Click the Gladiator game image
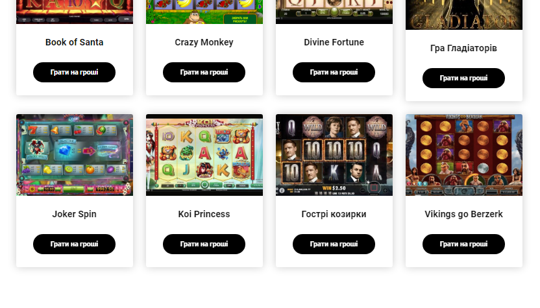This screenshot has width=540, height=308. (x=464, y=15)
